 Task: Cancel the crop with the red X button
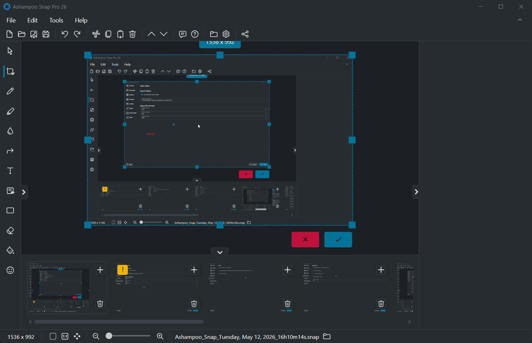click(x=305, y=240)
